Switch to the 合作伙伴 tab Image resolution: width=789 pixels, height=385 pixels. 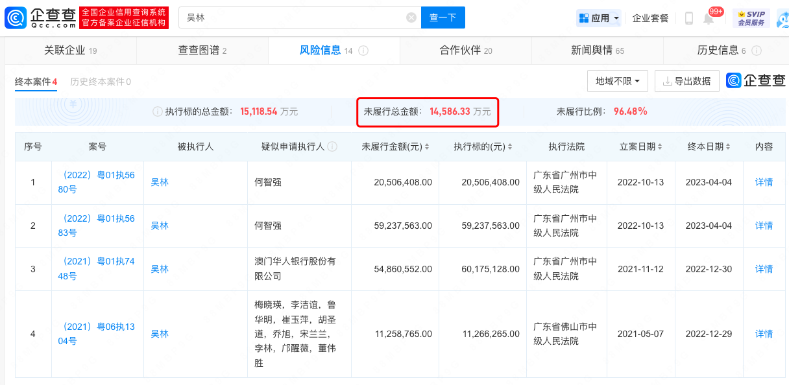pos(466,51)
